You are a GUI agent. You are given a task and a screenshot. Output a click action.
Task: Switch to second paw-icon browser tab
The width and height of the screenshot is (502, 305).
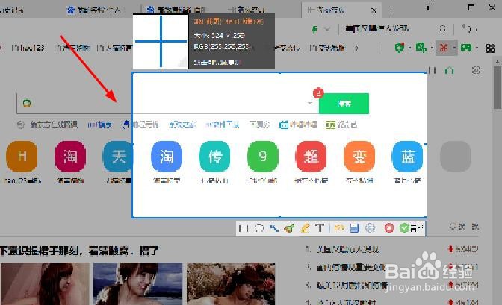[x=176, y=10]
